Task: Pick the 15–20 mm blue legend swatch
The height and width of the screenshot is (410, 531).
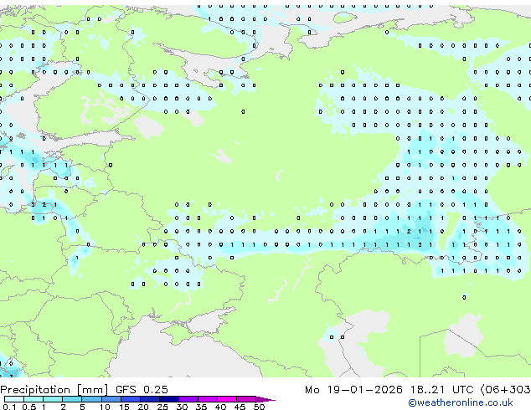Action: (130, 399)
